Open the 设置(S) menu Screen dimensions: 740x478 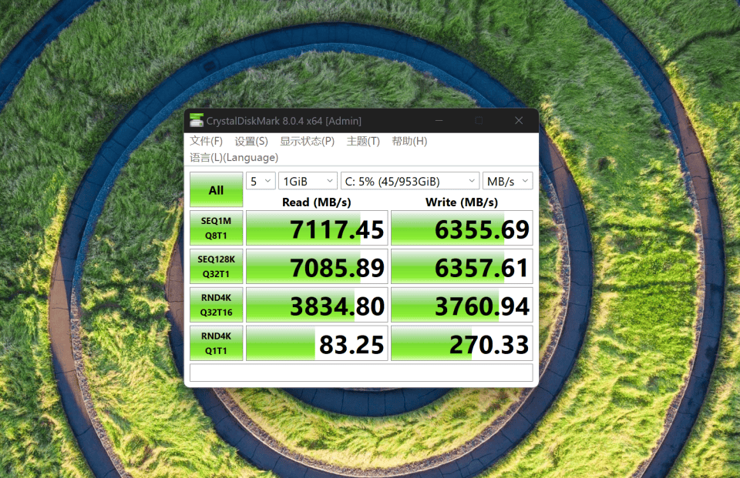click(x=251, y=142)
